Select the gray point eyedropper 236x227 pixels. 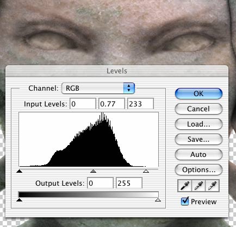tap(198, 186)
